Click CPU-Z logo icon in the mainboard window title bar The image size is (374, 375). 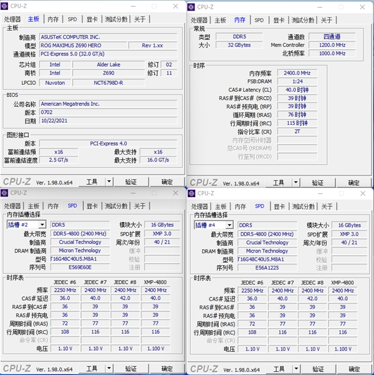pyautogui.click(x=6, y=6)
